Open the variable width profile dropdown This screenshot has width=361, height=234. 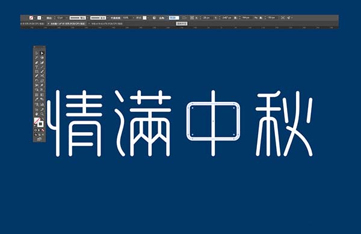(x=87, y=17)
